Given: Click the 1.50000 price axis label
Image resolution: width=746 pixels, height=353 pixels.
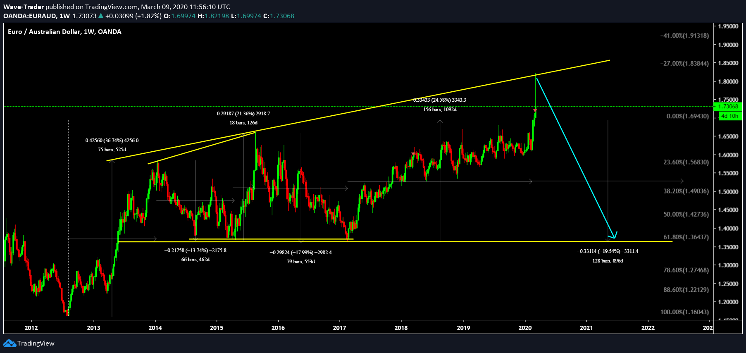Looking at the screenshot, I should [x=728, y=192].
